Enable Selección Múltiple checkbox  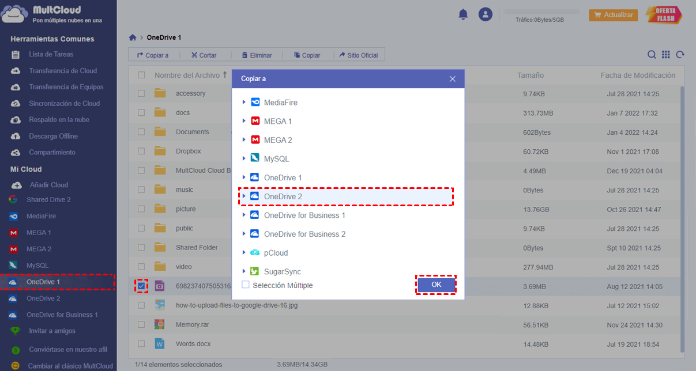tap(246, 285)
